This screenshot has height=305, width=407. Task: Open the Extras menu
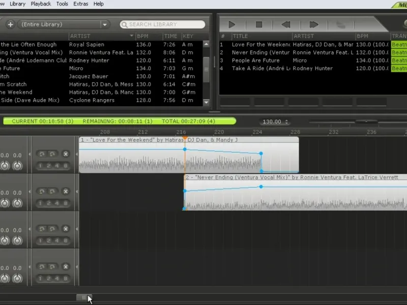point(80,4)
